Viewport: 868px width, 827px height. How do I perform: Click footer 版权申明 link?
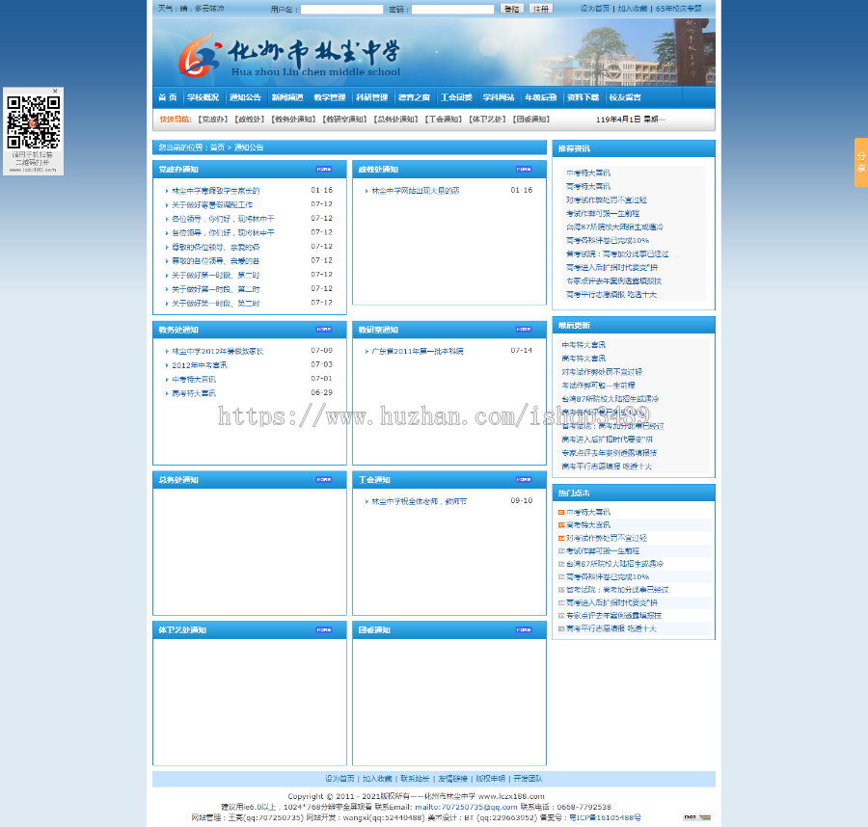[491, 778]
